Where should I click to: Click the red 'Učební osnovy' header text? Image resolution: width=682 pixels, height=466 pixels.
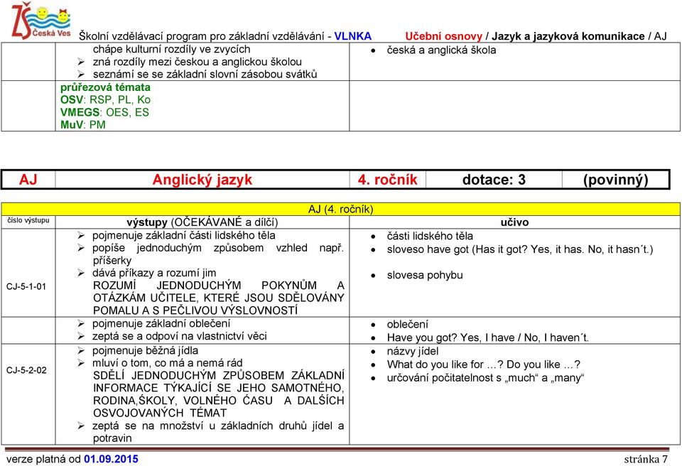(x=443, y=36)
